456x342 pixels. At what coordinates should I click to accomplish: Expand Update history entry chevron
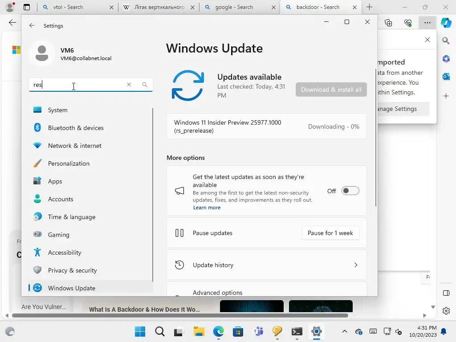[356, 265]
